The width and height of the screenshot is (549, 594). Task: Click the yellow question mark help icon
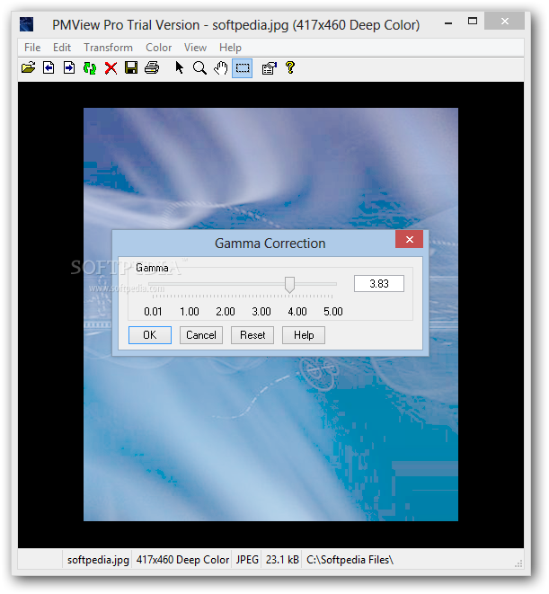pos(290,68)
